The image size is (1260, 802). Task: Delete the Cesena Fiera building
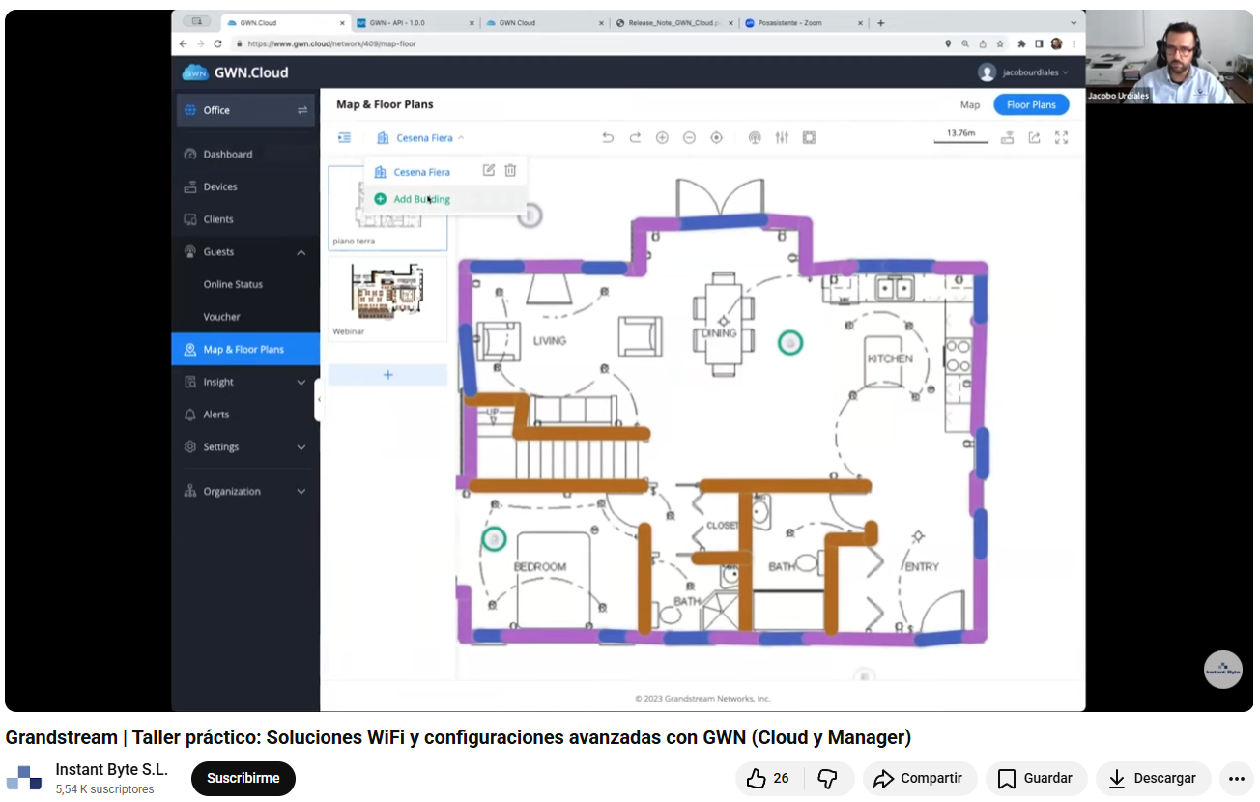(x=510, y=171)
